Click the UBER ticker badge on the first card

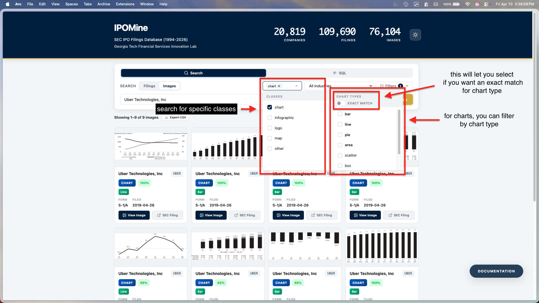177,173
